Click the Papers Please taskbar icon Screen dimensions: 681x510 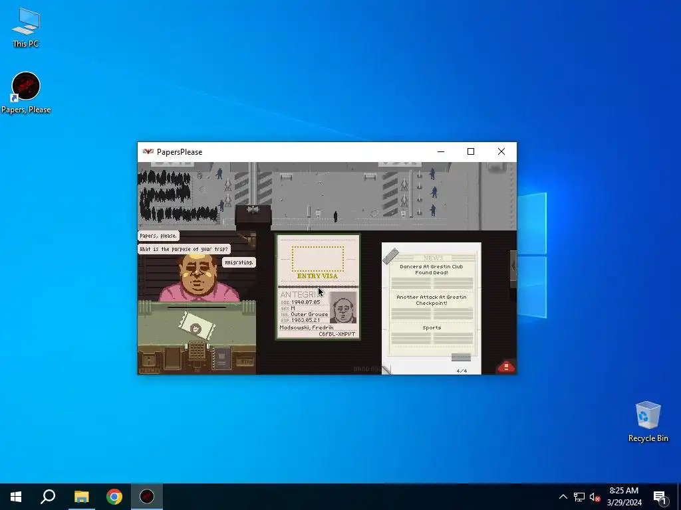pos(147,497)
